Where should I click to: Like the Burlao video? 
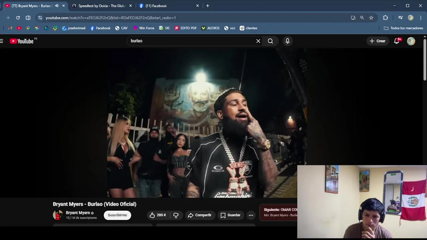tap(158, 215)
